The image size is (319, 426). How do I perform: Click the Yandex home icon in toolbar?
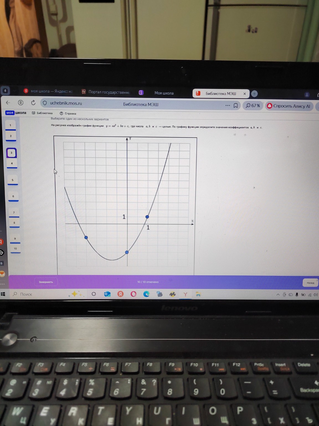click(x=20, y=103)
